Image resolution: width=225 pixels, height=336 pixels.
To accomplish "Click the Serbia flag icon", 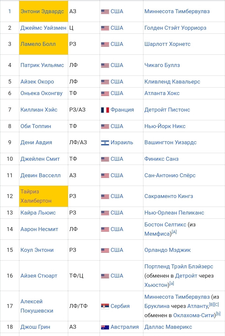I will coord(105,306).
